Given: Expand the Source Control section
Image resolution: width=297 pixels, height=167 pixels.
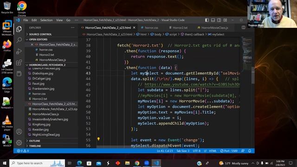Looking at the screenshot, I should tap(52, 34).
